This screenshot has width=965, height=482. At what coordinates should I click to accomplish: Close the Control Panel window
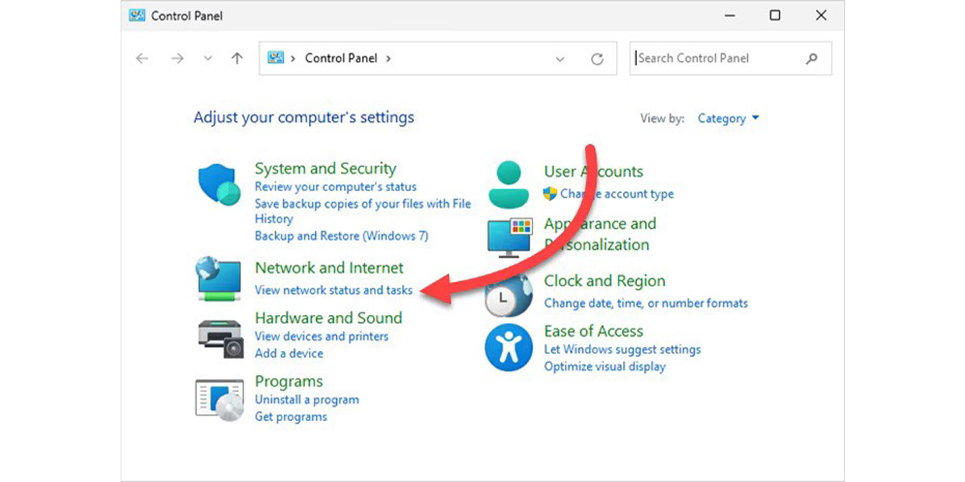(x=821, y=15)
